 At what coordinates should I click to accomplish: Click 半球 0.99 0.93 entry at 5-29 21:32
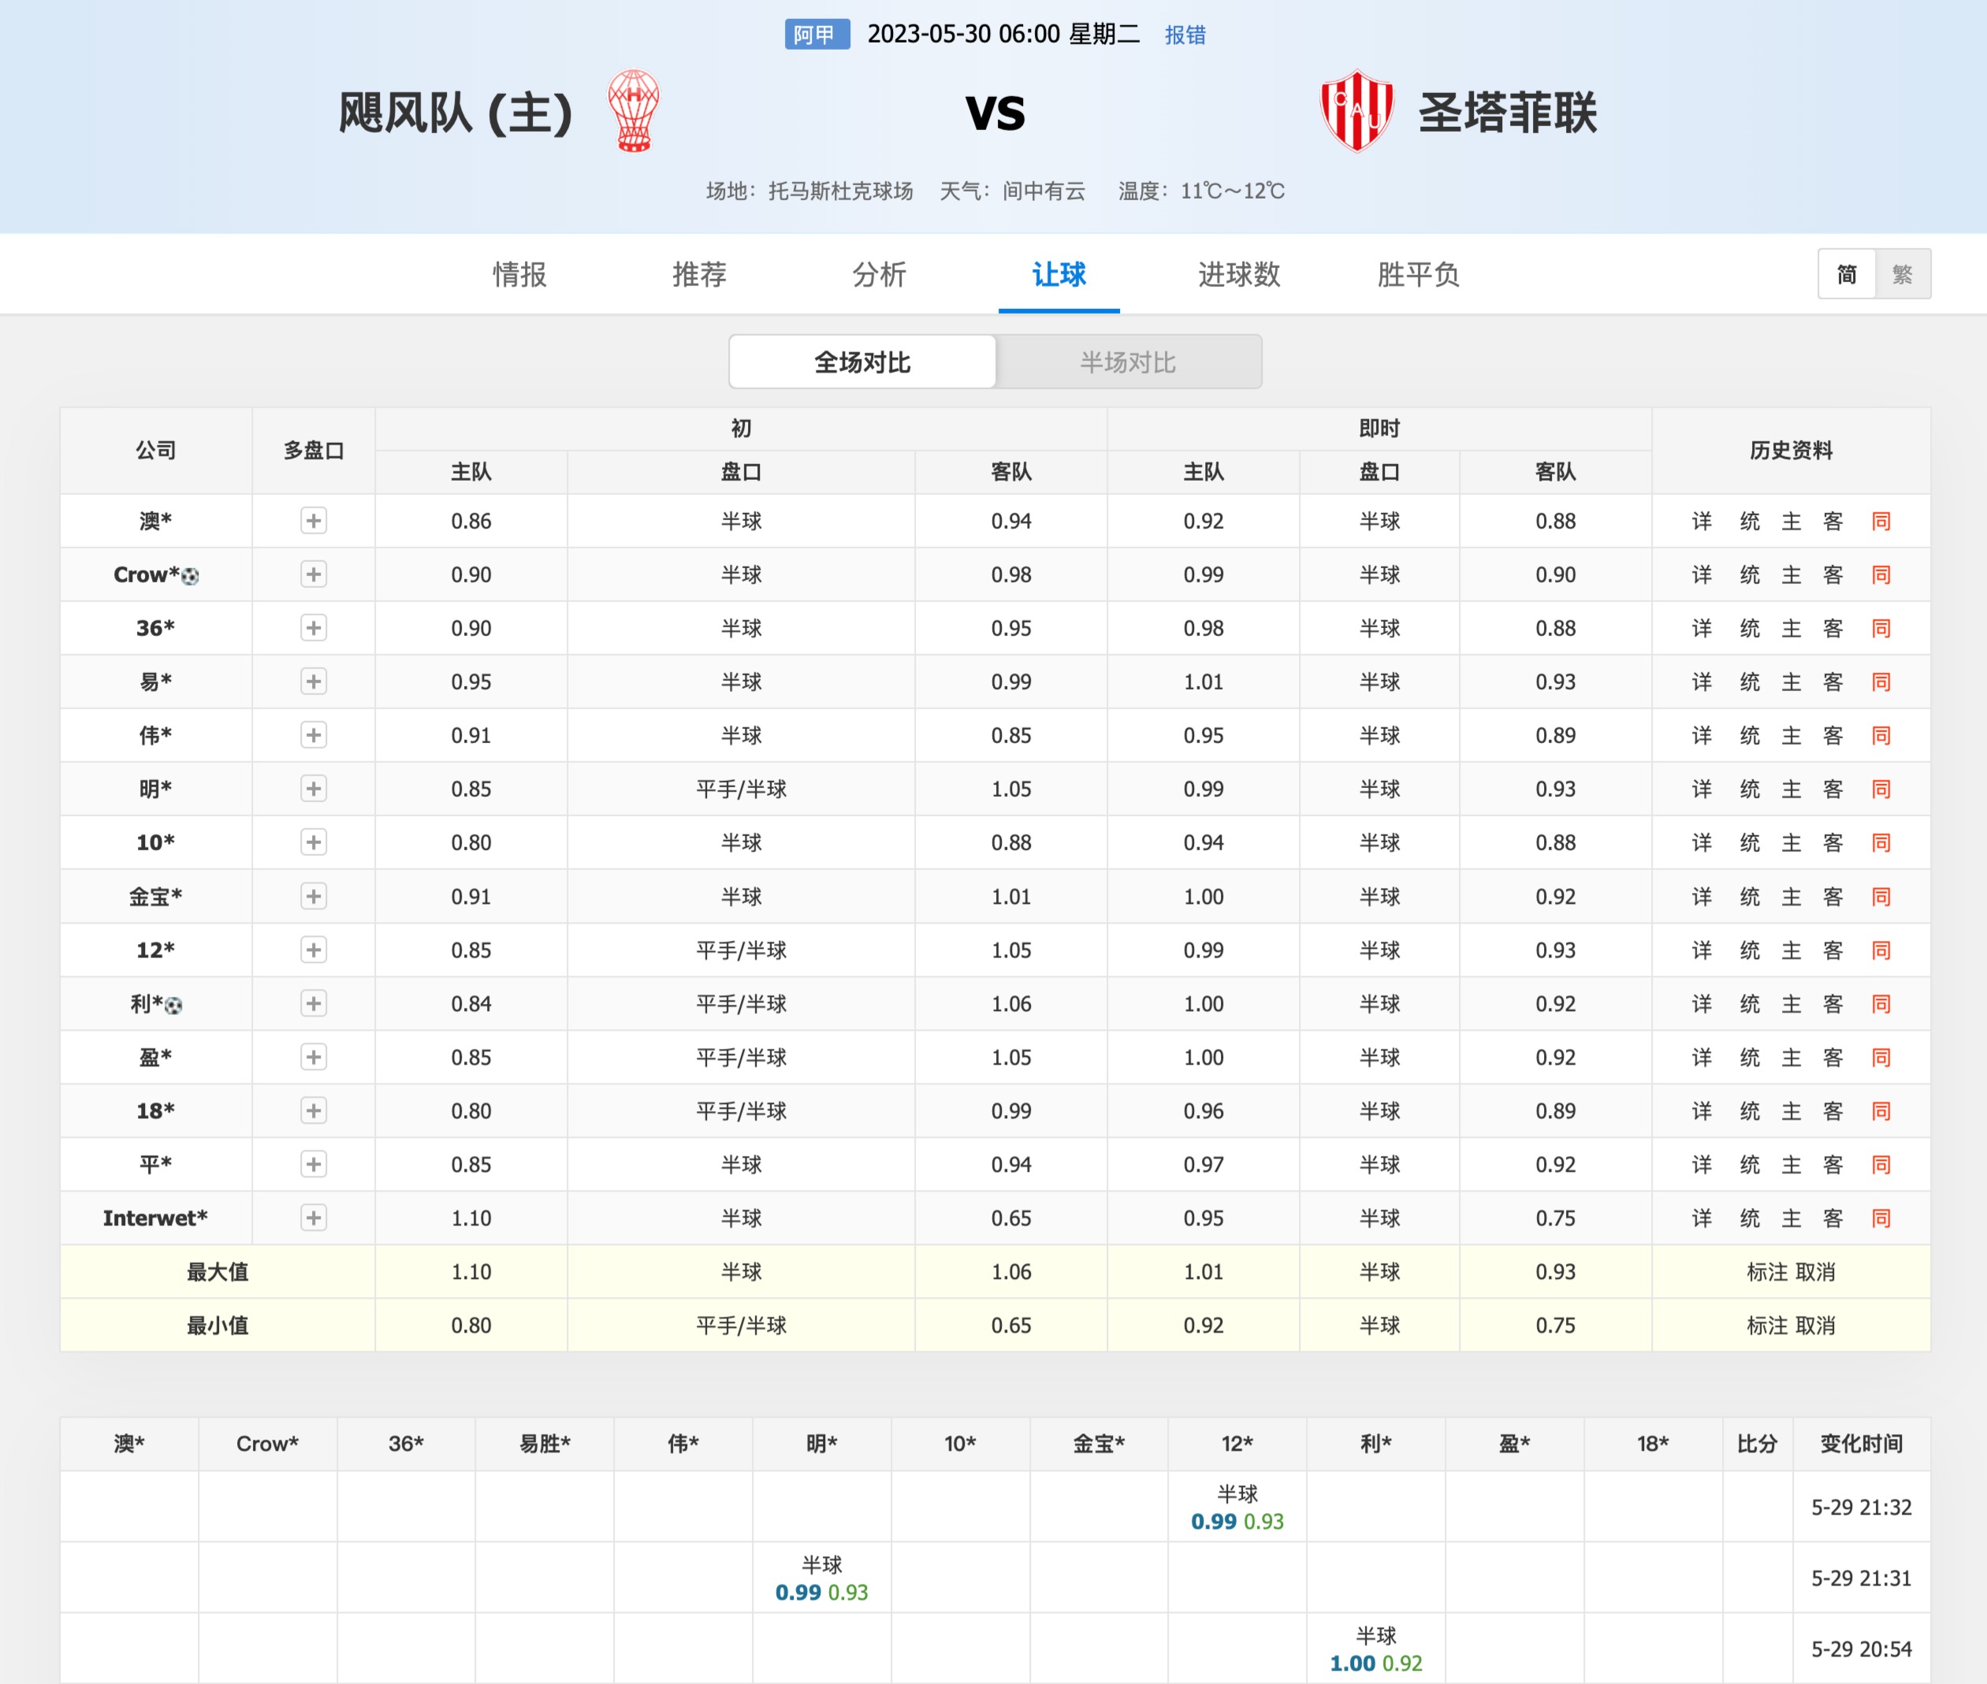pyautogui.click(x=1237, y=1507)
